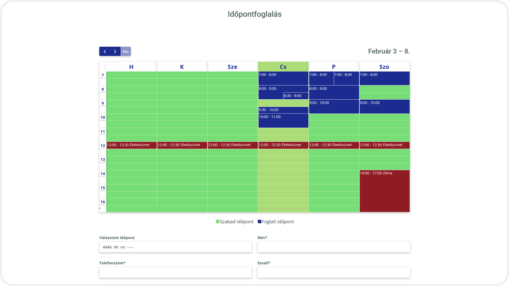Focus the Telefonszám input field
509x286 pixels.
[x=175, y=272]
